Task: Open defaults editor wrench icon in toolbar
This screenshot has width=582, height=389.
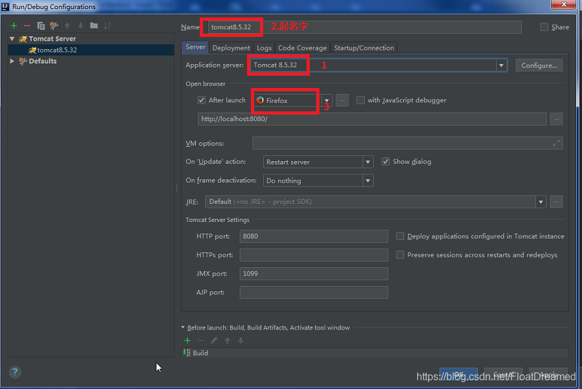Action: point(54,26)
